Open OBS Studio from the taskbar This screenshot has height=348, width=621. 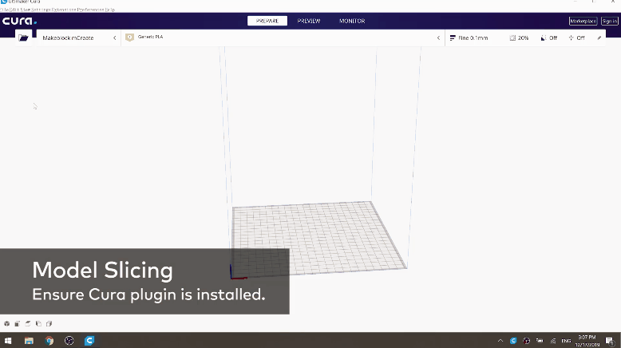[x=69, y=341]
